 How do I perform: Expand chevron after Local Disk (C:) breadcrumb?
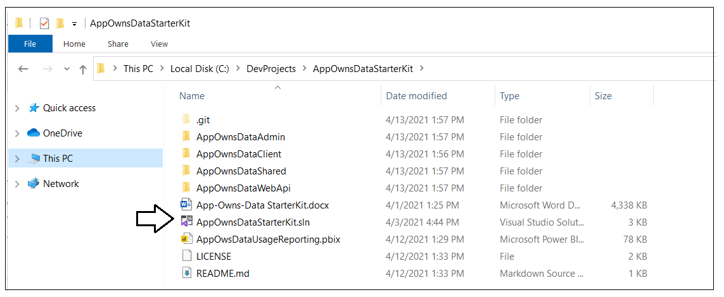click(238, 69)
